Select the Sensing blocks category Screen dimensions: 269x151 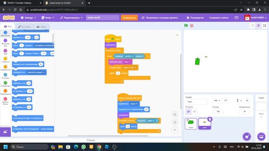(5, 76)
